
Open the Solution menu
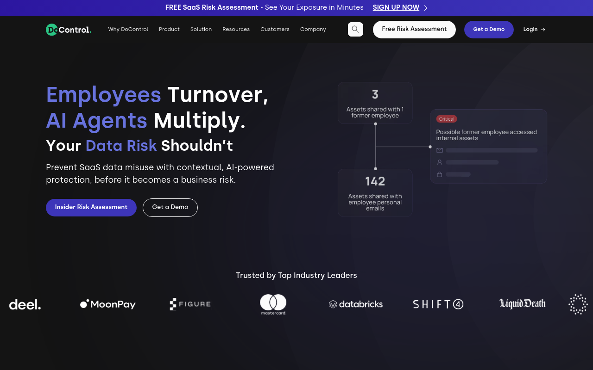pyautogui.click(x=201, y=29)
